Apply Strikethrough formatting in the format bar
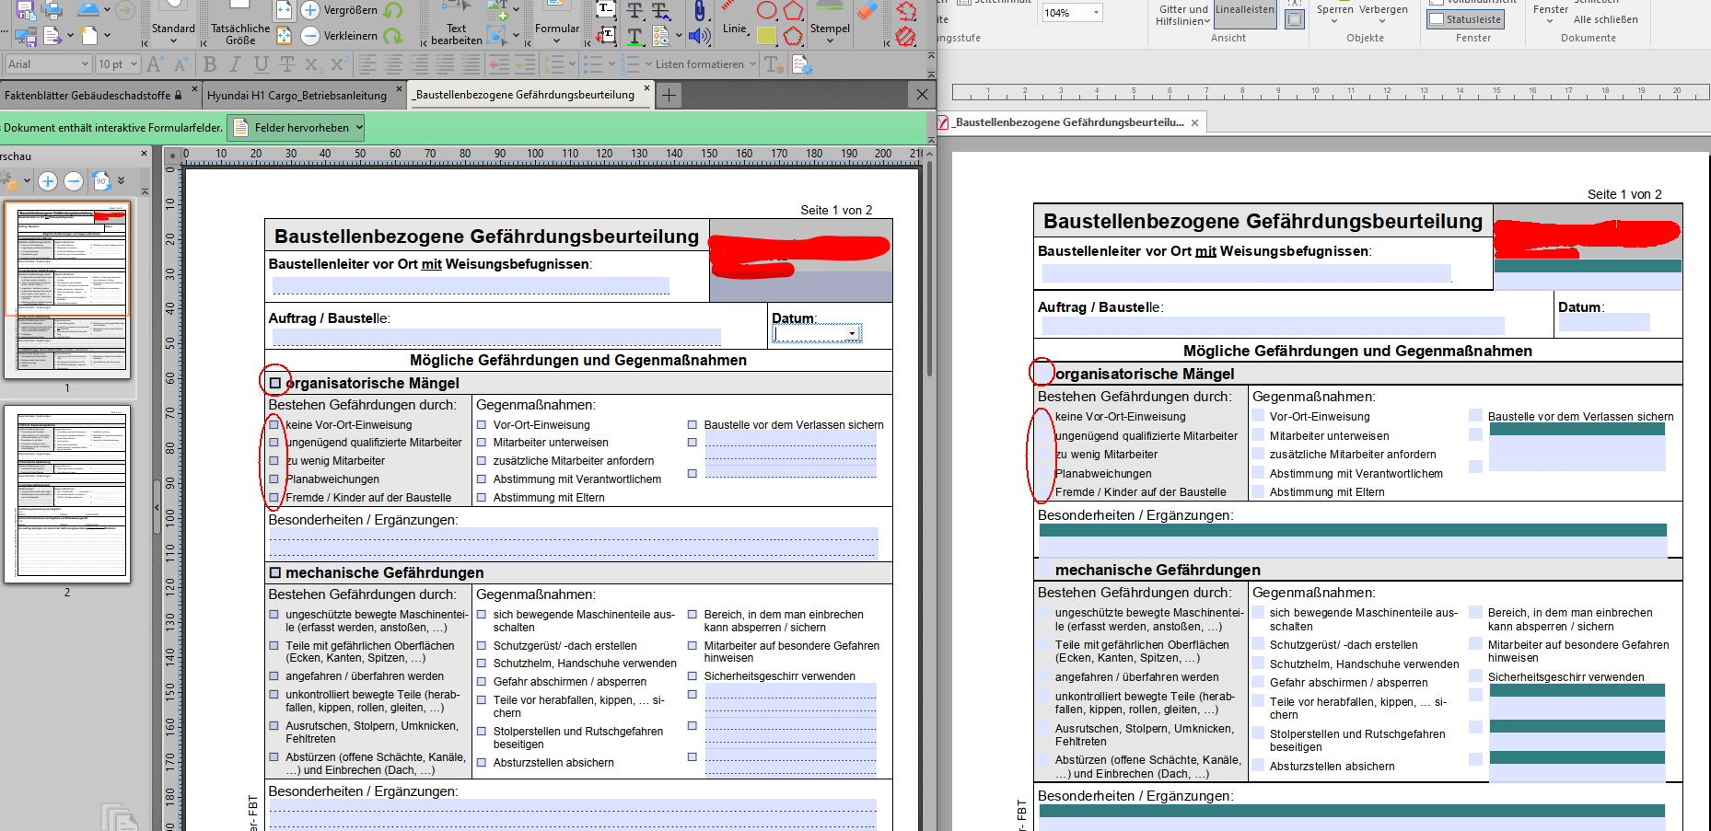Viewport: 1711px width, 831px height. 287,64
